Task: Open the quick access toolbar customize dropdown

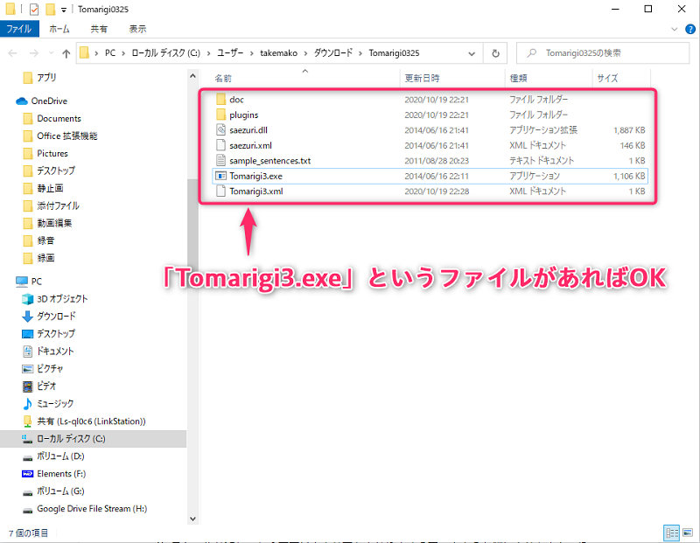Action: 64,10
